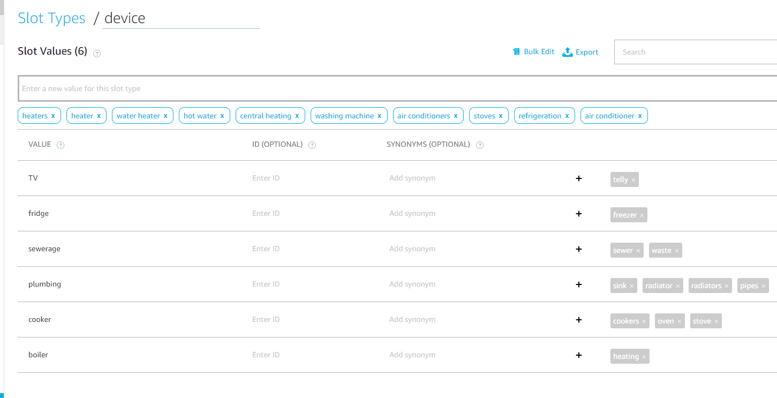Select the 'boiler' slot value text
777x398 pixels.
click(x=38, y=355)
